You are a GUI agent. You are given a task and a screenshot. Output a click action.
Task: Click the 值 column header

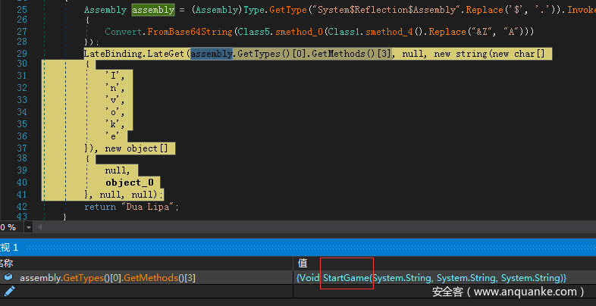tap(303, 263)
